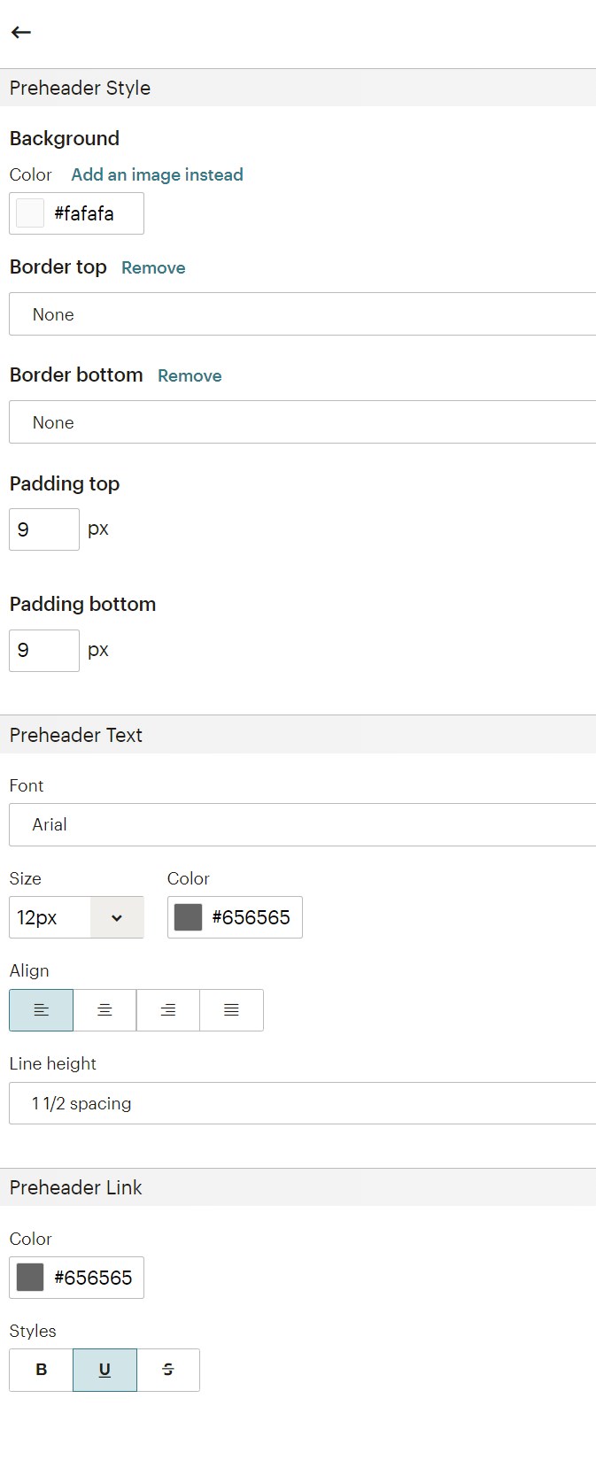Select justified text alignment
The height and width of the screenshot is (1460, 596).
click(x=231, y=1010)
